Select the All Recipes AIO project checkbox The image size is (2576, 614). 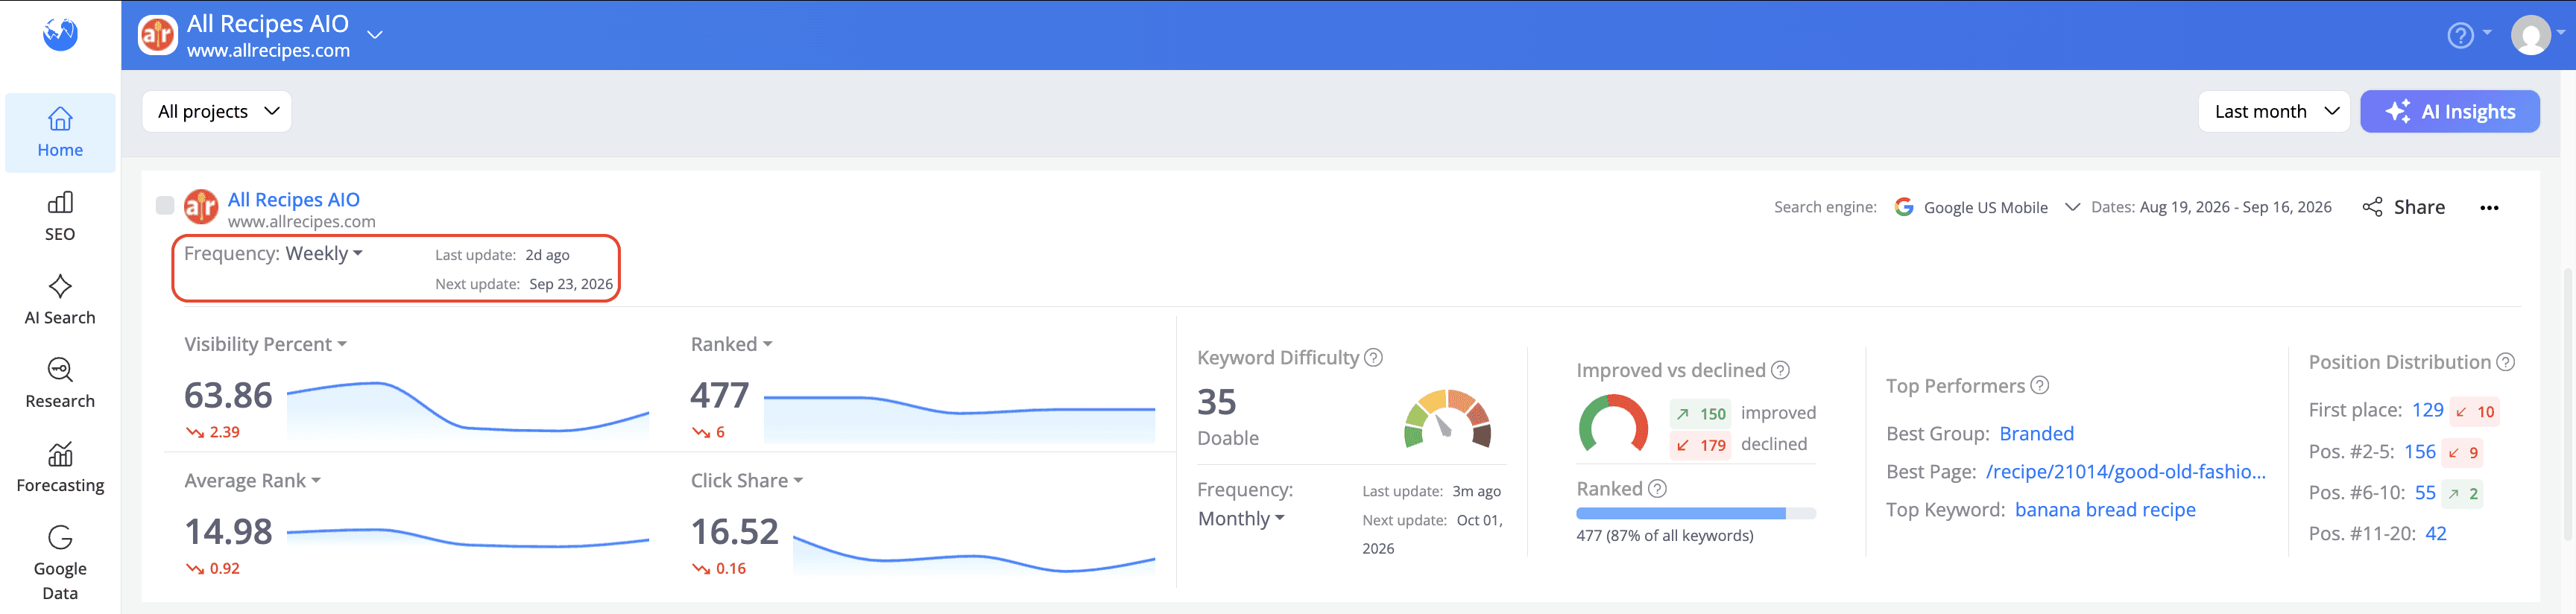click(165, 205)
